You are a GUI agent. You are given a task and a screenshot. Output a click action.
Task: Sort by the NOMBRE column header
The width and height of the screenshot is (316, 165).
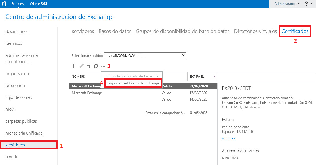click(x=78, y=77)
